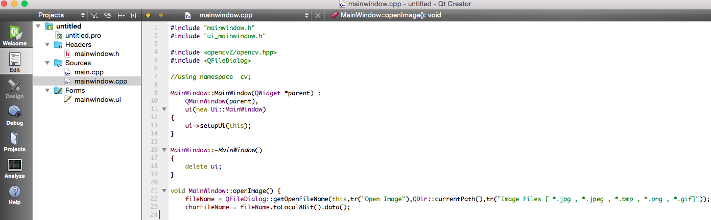Click the split sidebar panel icon

pyautogui.click(x=121, y=15)
